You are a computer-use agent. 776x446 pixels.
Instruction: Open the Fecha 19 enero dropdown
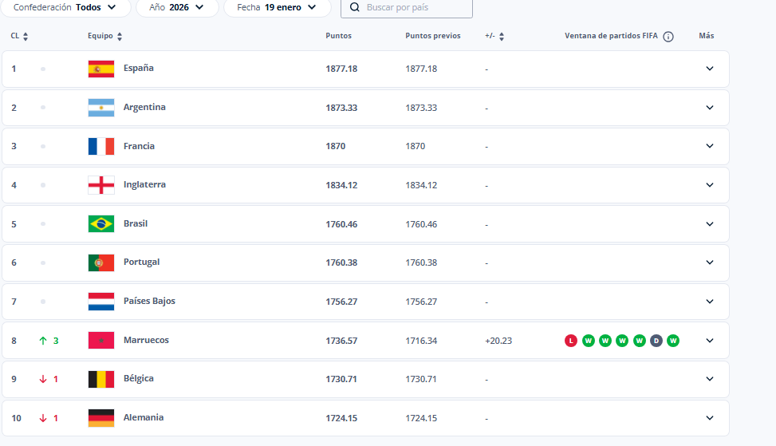tap(277, 7)
